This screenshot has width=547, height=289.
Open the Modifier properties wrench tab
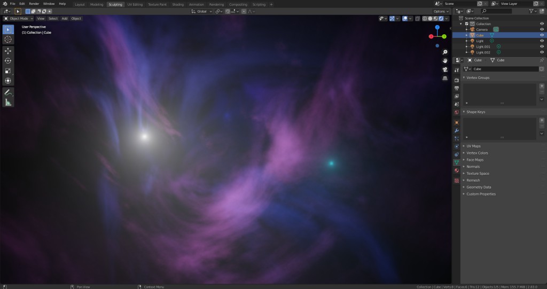pyautogui.click(x=457, y=130)
